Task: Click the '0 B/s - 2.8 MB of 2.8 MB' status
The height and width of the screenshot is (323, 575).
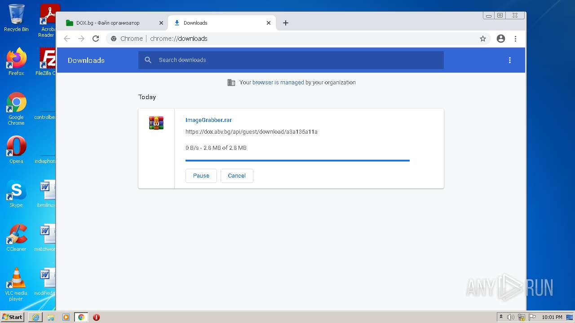Action: click(x=216, y=148)
